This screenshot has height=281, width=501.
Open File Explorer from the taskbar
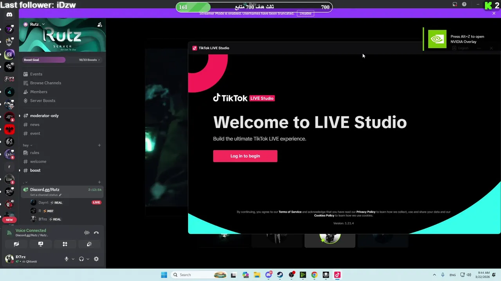click(257, 275)
